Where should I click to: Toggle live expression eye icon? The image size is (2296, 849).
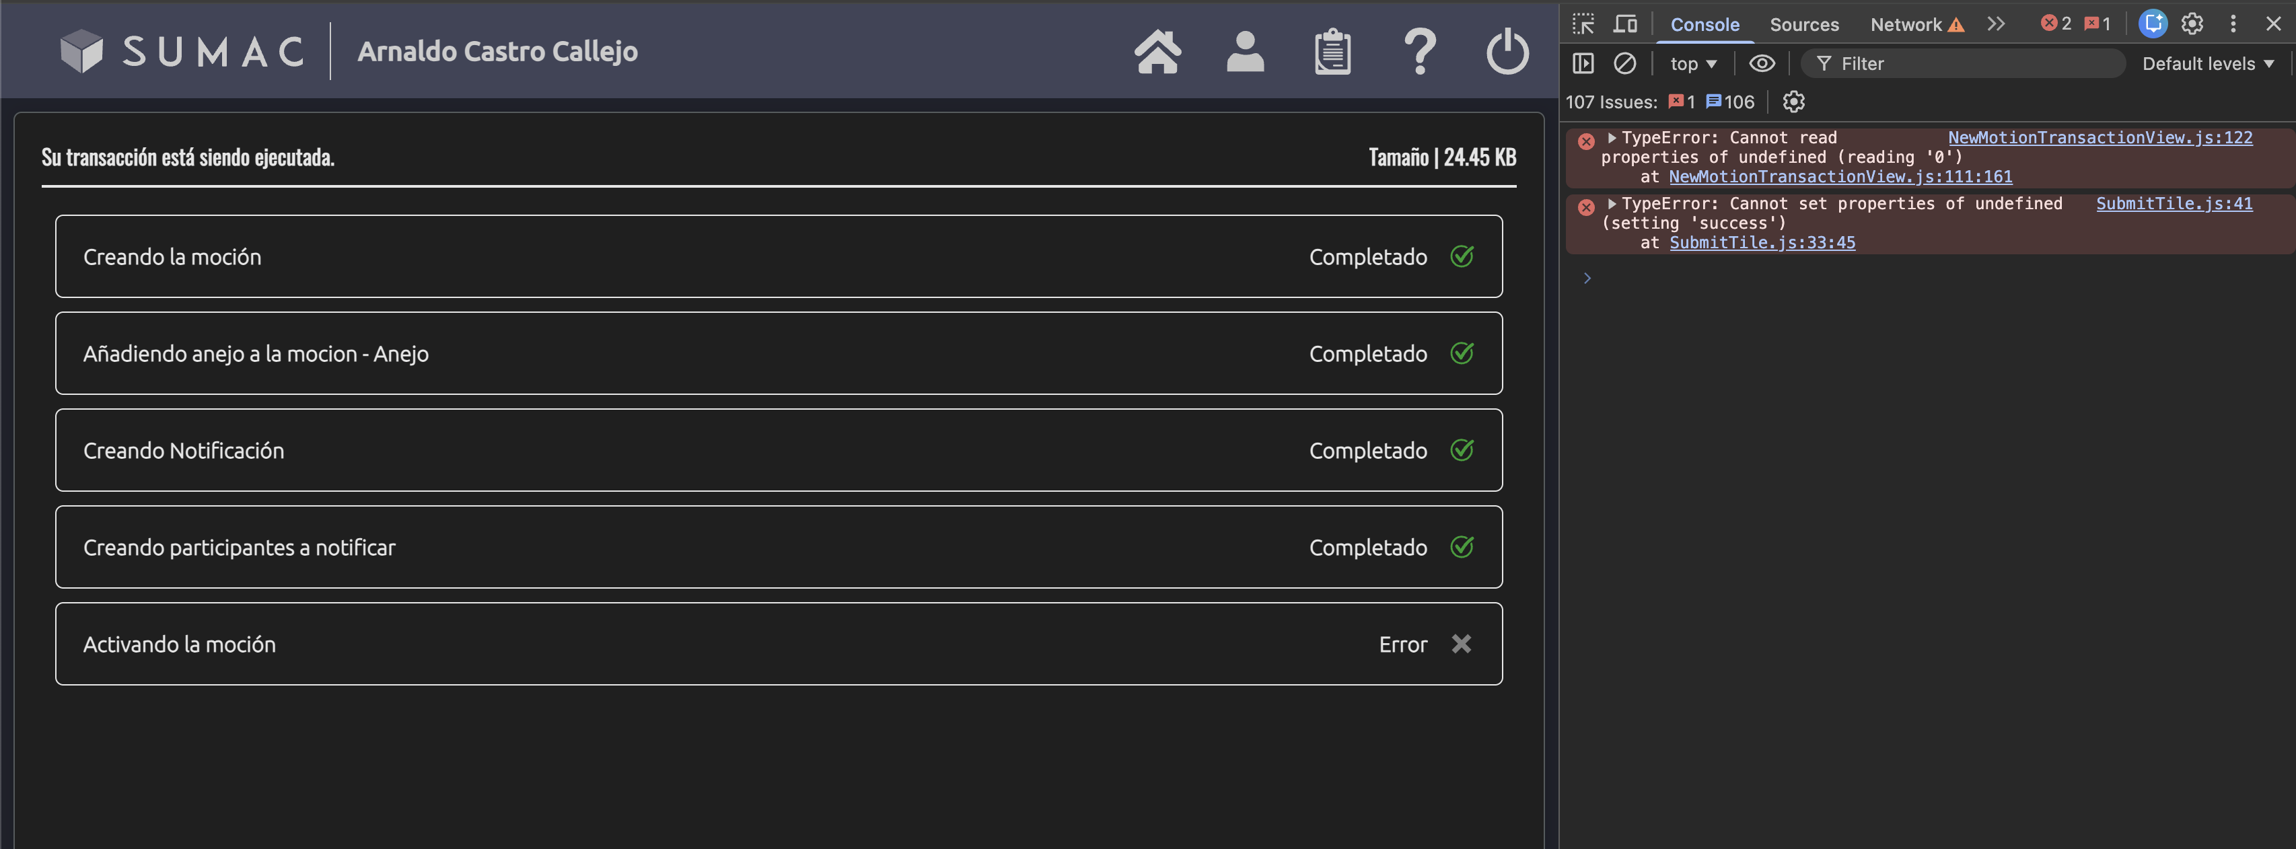(x=1761, y=63)
